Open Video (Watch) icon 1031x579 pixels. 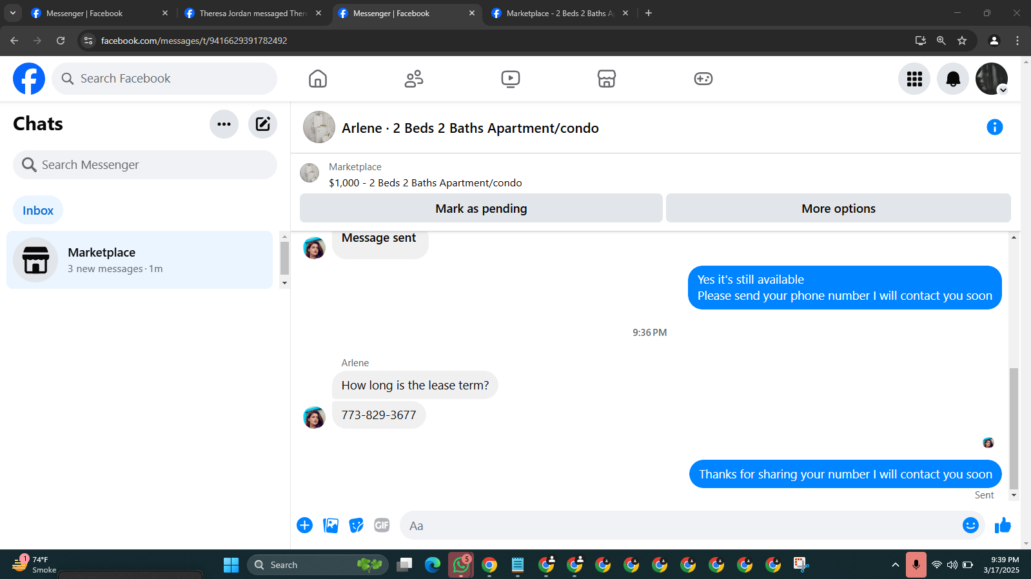[x=510, y=79]
